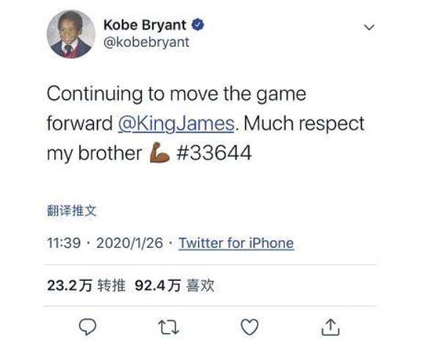The width and height of the screenshot is (428, 347).
Task: Click the Kobe Bryant display name
Action: coord(145,25)
